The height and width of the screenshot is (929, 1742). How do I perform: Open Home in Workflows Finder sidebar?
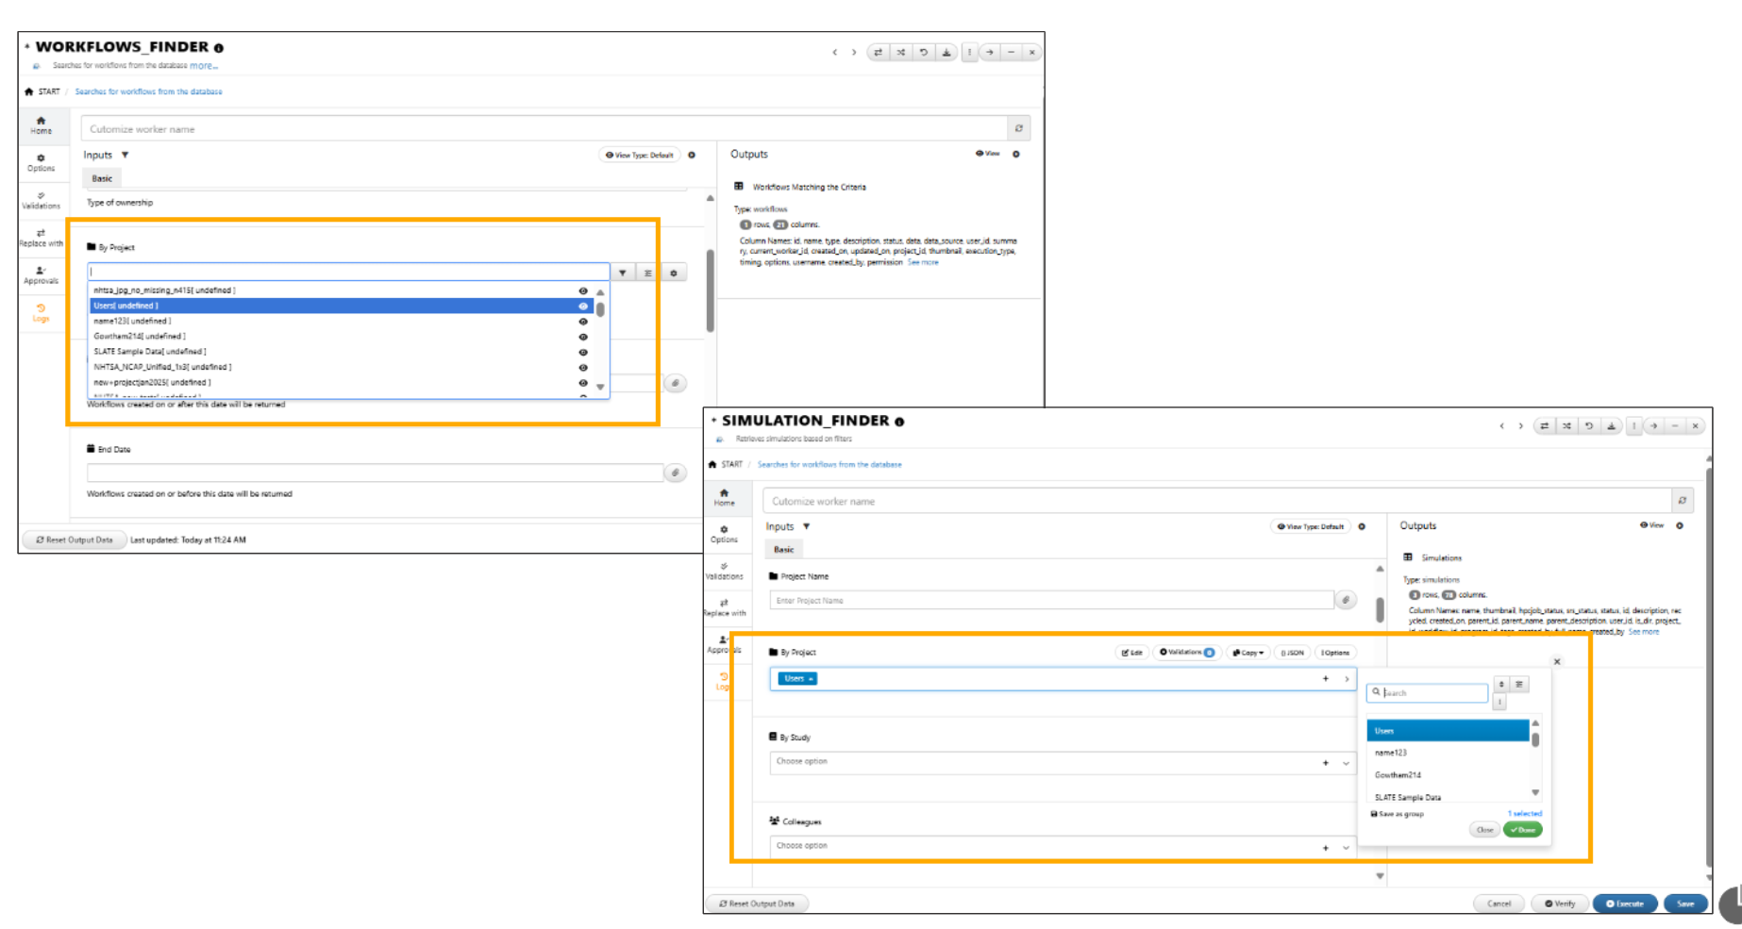tap(42, 125)
